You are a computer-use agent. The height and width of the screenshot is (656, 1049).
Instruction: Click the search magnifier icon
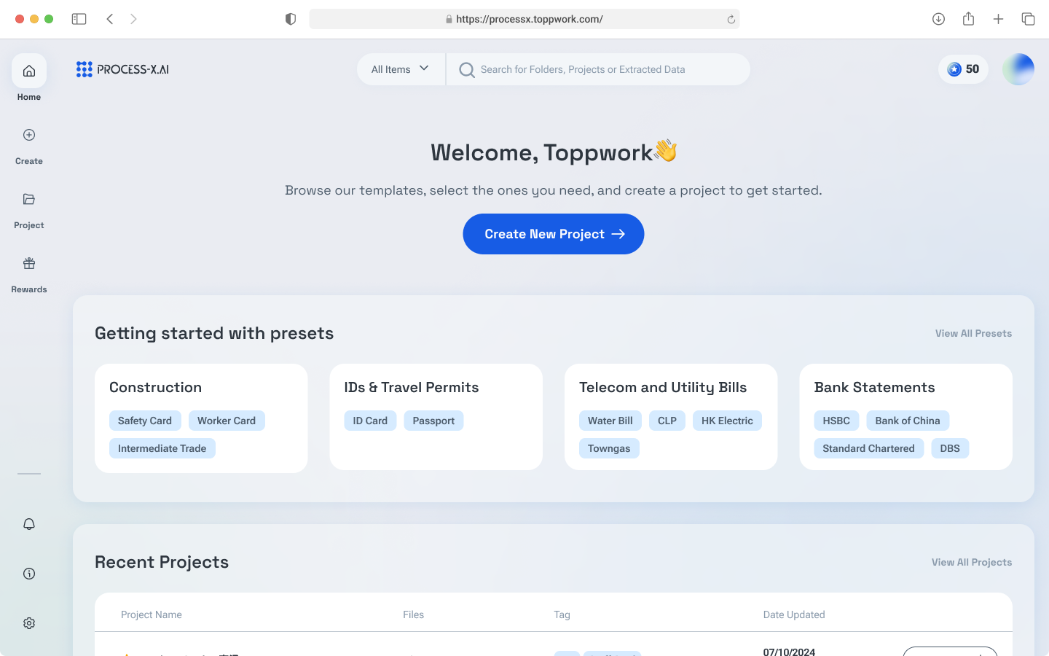[x=467, y=70]
